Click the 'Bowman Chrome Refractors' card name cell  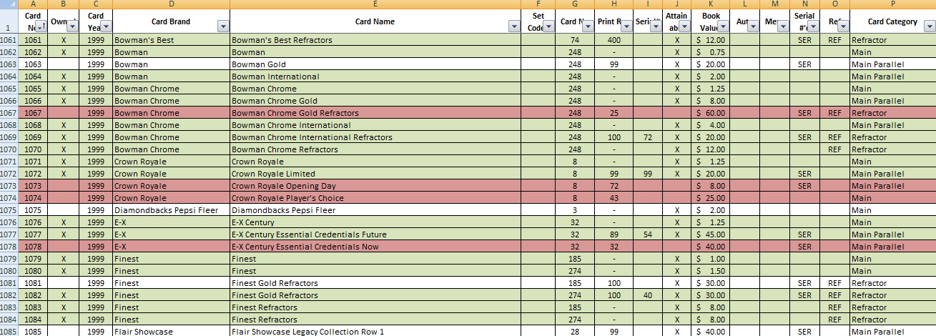[375, 149]
